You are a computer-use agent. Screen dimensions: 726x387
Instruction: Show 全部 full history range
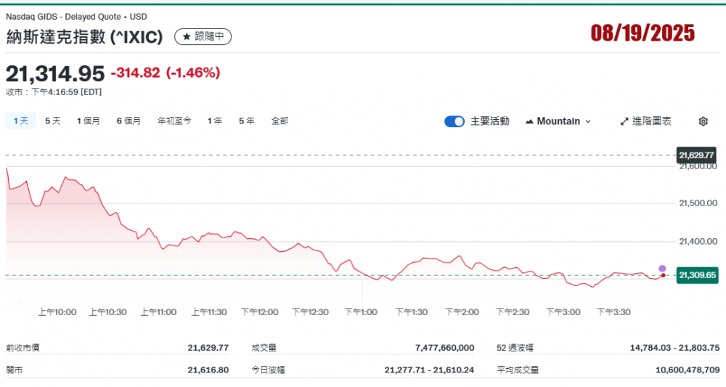point(280,121)
